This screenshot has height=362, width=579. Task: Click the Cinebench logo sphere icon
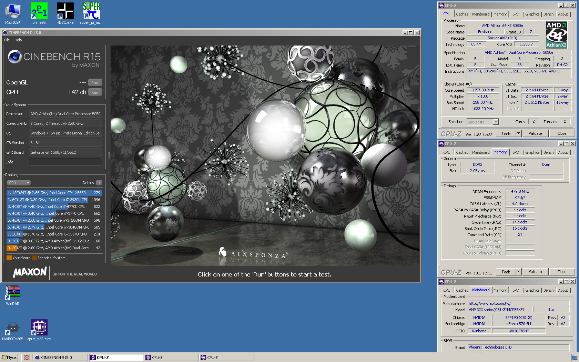point(15,57)
